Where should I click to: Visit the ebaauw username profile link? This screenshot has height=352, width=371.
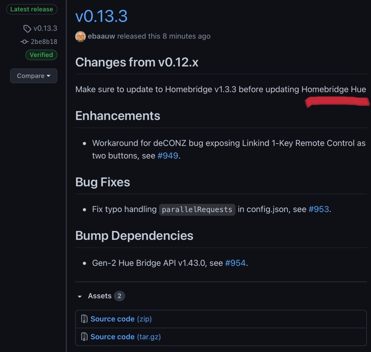pyautogui.click(x=101, y=36)
